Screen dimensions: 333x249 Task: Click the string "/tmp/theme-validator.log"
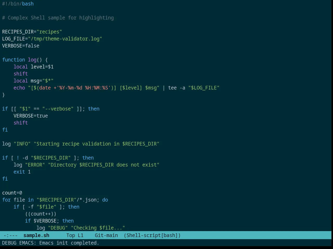65,39
